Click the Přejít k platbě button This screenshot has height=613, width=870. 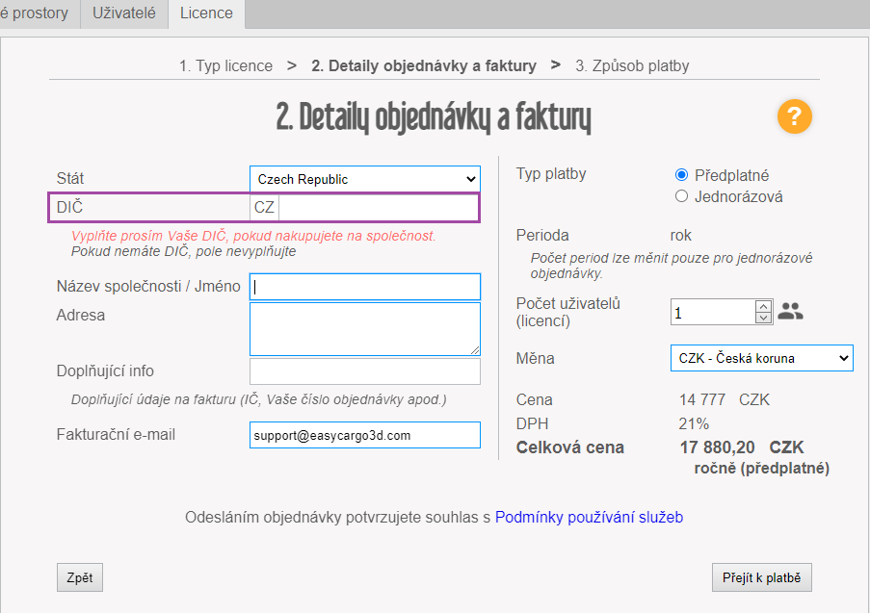761,577
